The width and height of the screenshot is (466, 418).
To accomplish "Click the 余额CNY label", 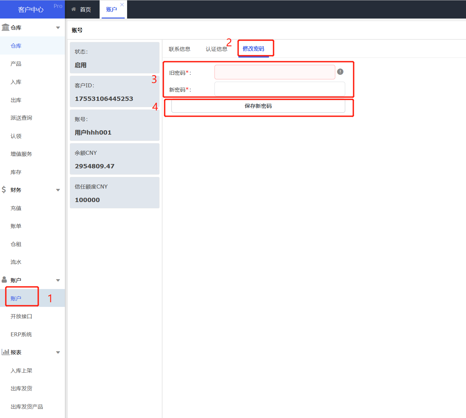I will (x=86, y=153).
